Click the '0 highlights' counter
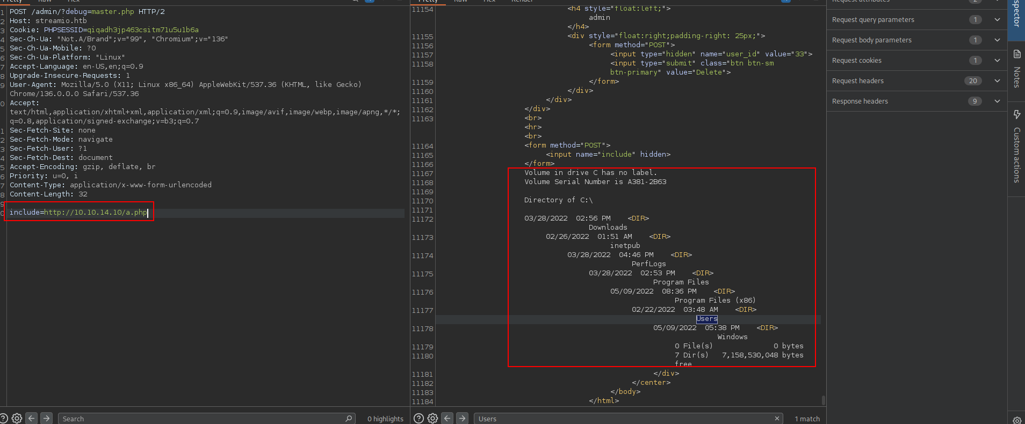 [385, 419]
